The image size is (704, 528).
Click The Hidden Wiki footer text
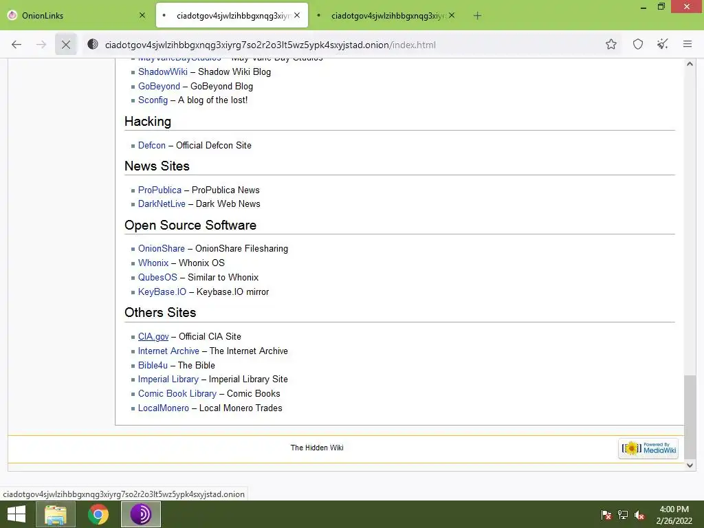coord(317,448)
